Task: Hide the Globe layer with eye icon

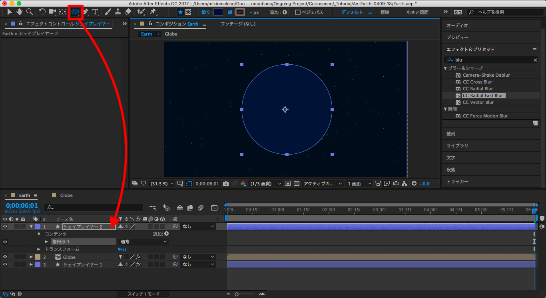Action: [x=5, y=257]
